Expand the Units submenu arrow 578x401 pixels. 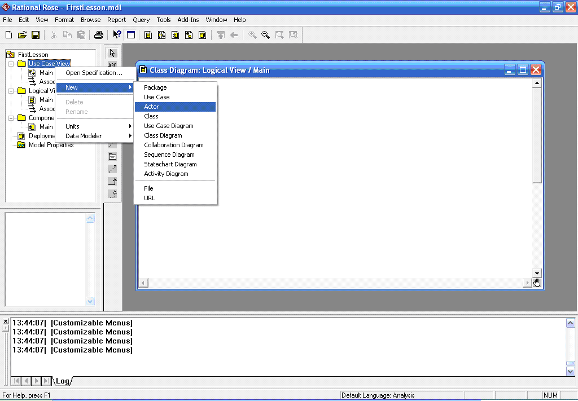[x=130, y=126]
